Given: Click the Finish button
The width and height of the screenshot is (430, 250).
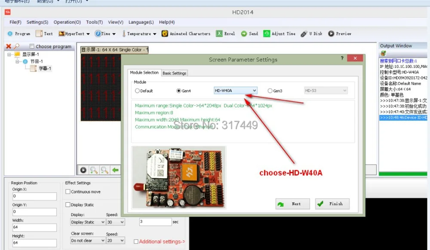Looking at the screenshot, I should (x=332, y=204).
